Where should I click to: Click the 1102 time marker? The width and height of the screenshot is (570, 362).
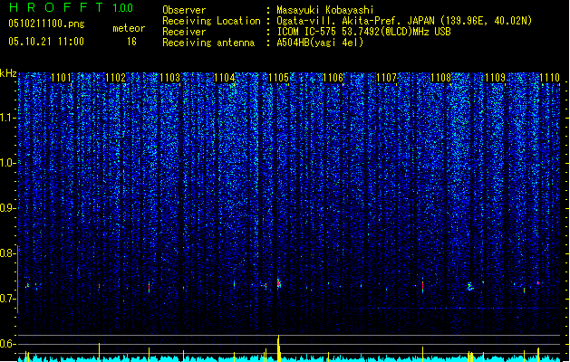[x=115, y=78]
